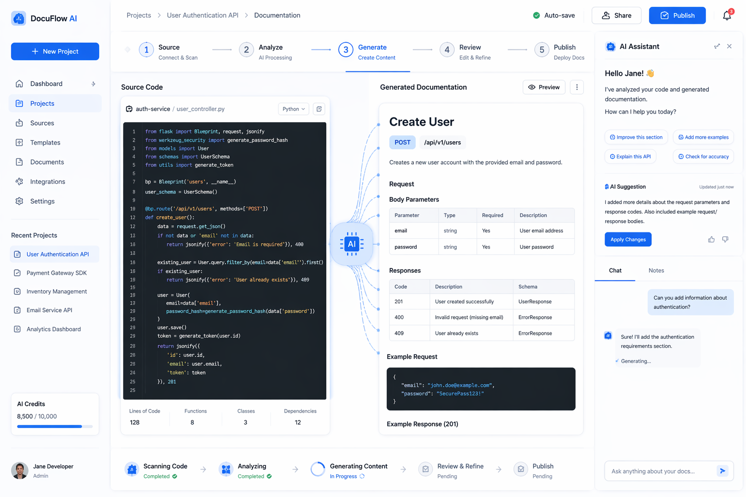Click the Publish button
The width and height of the screenshot is (746, 497).
pyautogui.click(x=677, y=16)
